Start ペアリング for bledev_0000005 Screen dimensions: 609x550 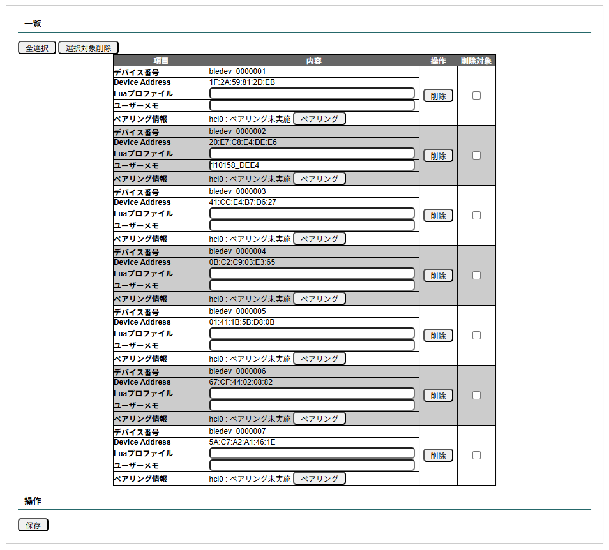pos(319,359)
